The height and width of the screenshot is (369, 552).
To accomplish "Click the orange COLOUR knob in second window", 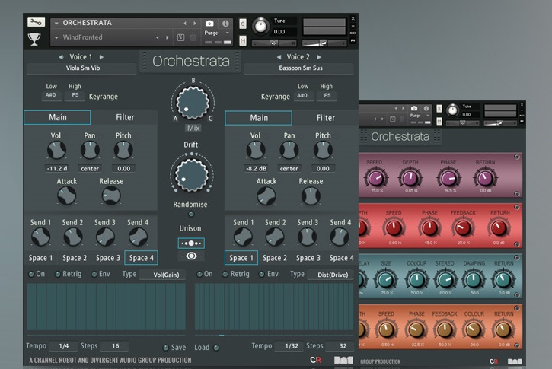I will pyautogui.click(x=473, y=329).
